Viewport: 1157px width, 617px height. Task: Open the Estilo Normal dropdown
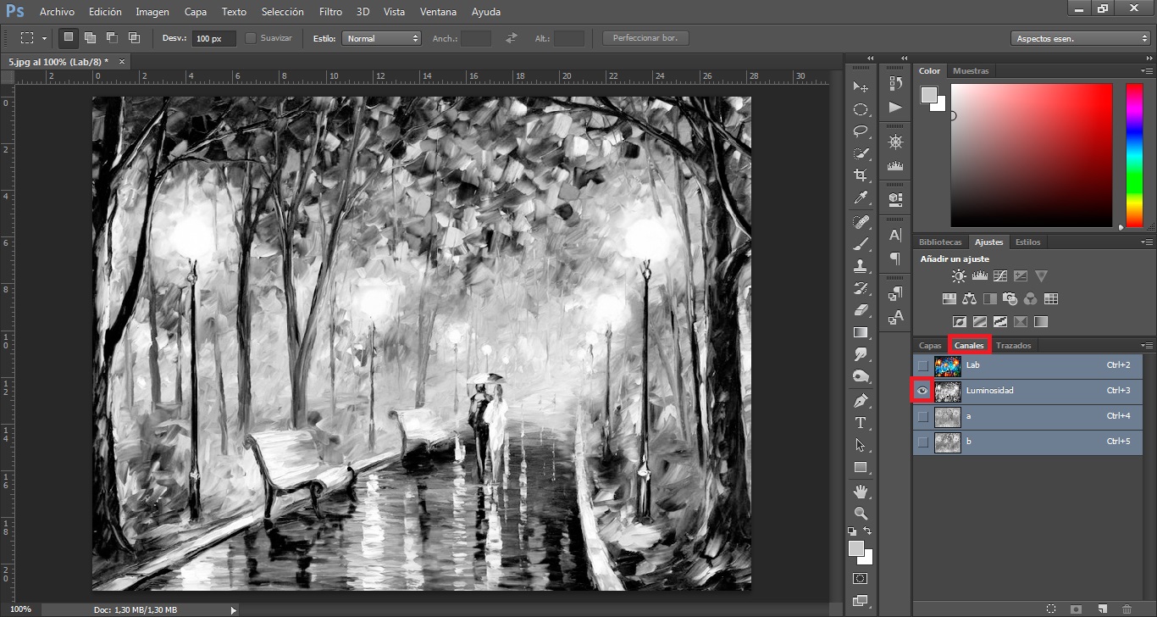point(381,38)
